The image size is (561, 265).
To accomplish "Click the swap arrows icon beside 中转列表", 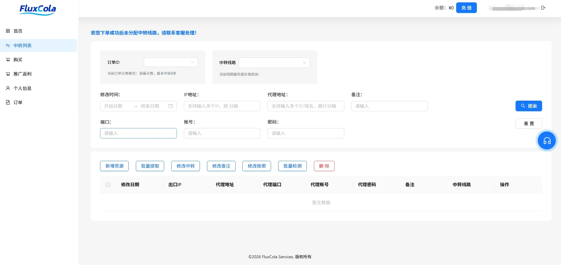I will coord(8,45).
